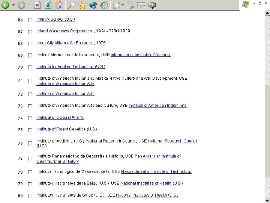Image resolution: width=270 pixels, height=203 pixels.
Task: Open International Institute of Welding link
Action: click(x=141, y=55)
